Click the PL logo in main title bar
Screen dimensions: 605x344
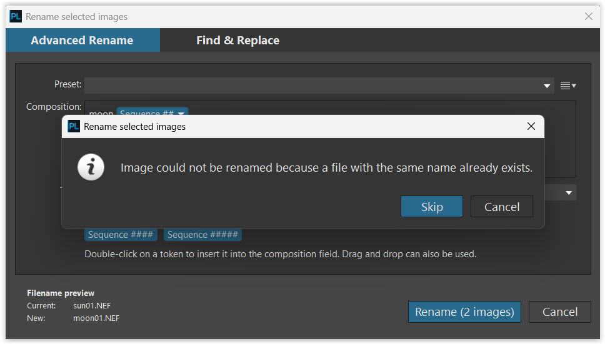point(16,17)
